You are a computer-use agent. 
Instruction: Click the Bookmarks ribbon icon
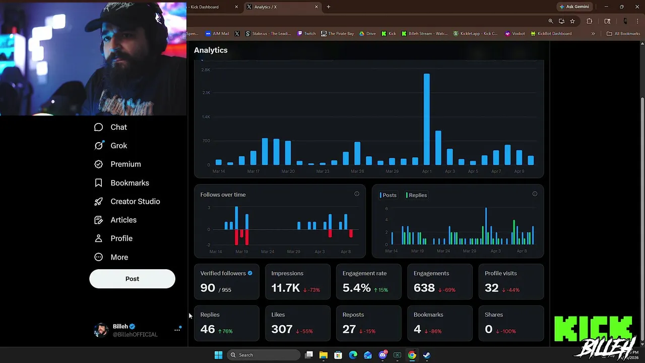99,183
